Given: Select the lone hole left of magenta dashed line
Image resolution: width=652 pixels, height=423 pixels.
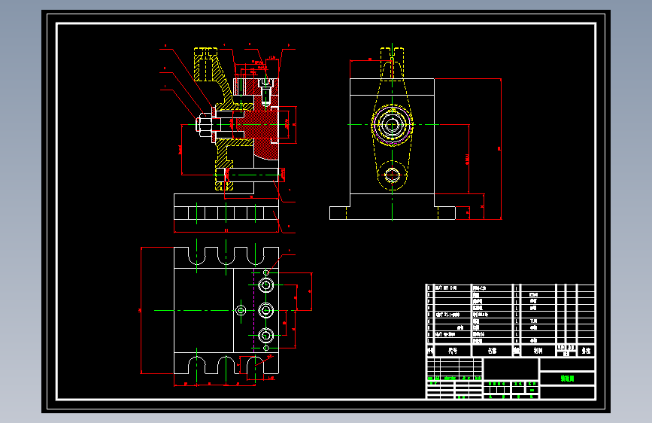Looking at the screenshot, I should 241,310.
